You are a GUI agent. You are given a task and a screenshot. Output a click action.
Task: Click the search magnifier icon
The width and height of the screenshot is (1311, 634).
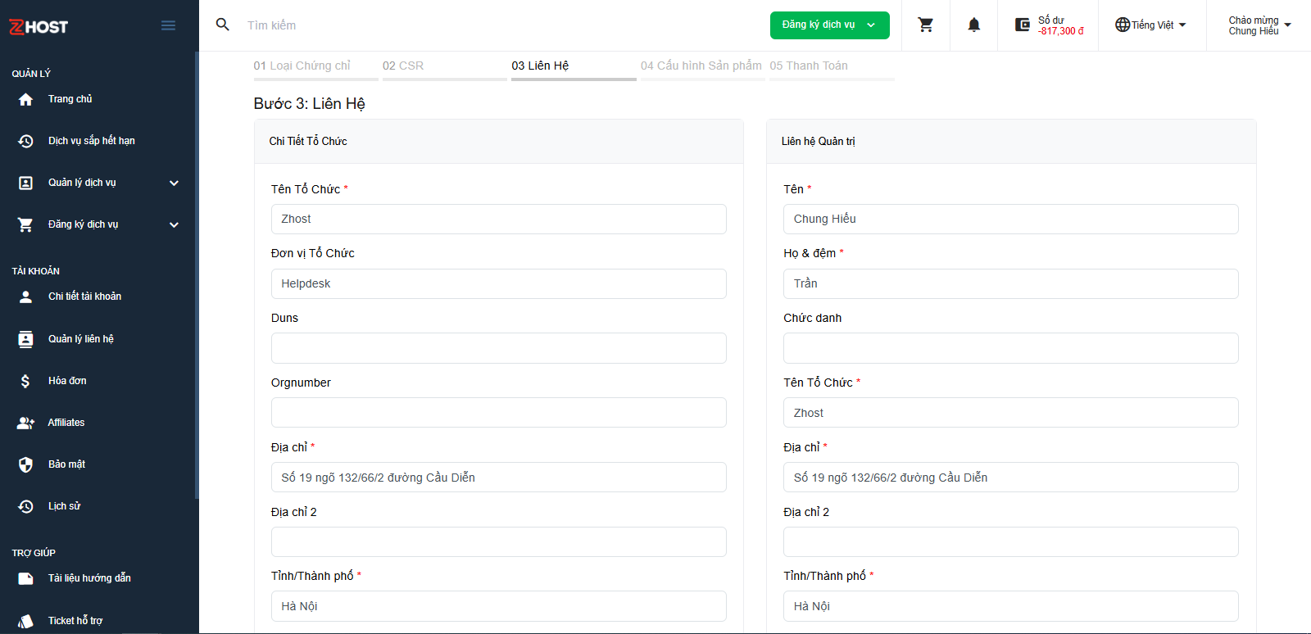point(222,25)
